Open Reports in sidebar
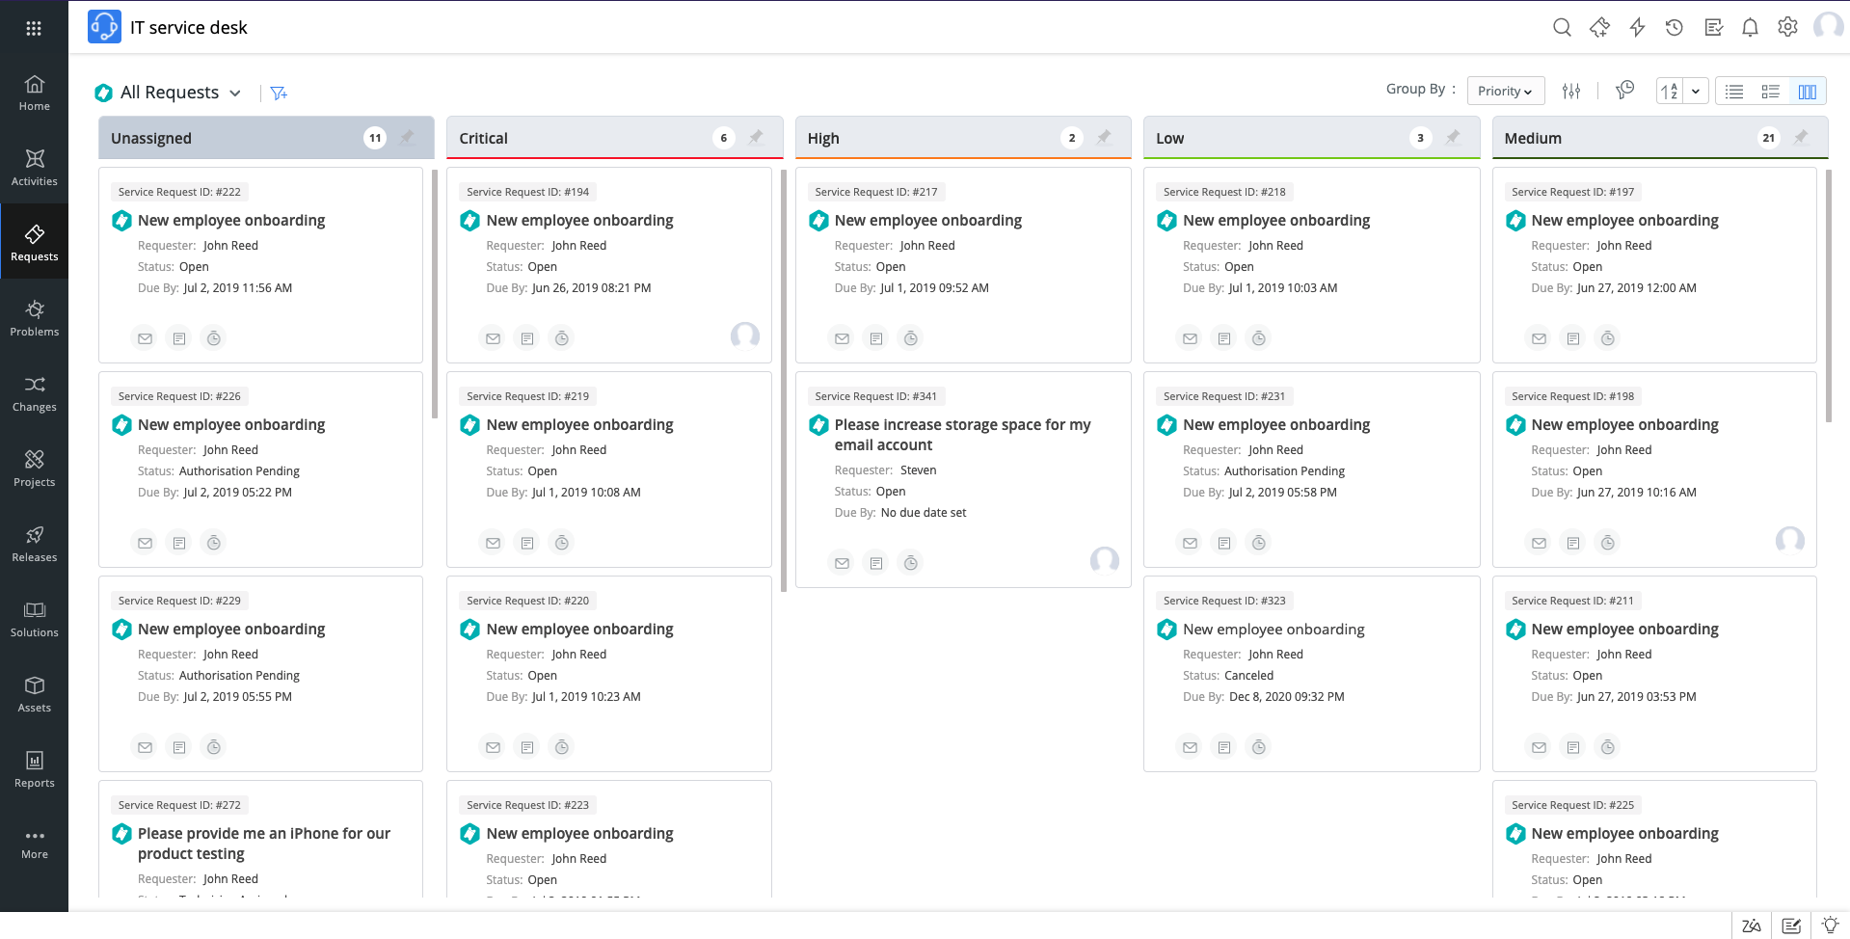This screenshot has width=1850, height=939. point(34,769)
